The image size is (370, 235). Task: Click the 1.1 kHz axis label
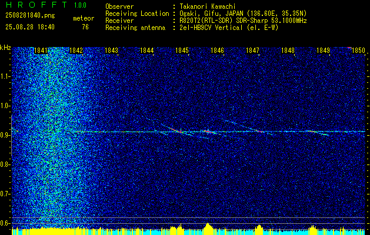(5, 76)
